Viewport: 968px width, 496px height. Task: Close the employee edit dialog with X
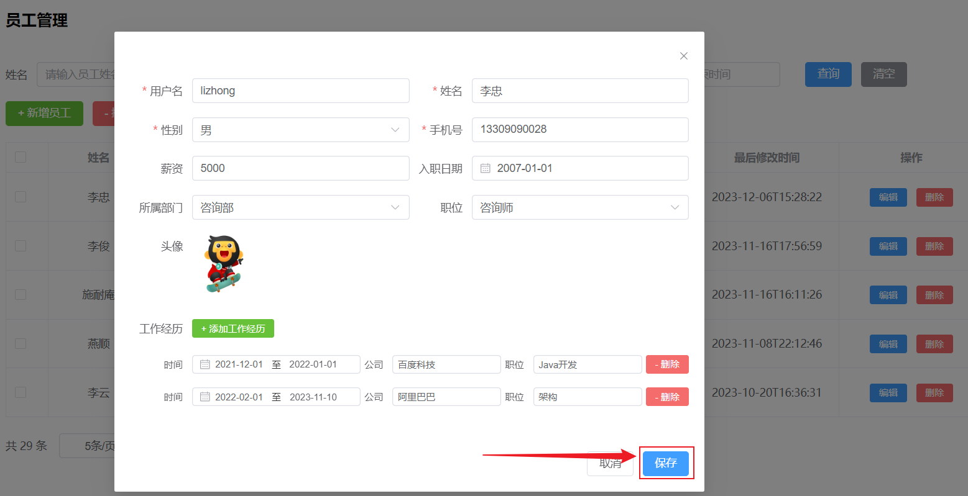(683, 56)
